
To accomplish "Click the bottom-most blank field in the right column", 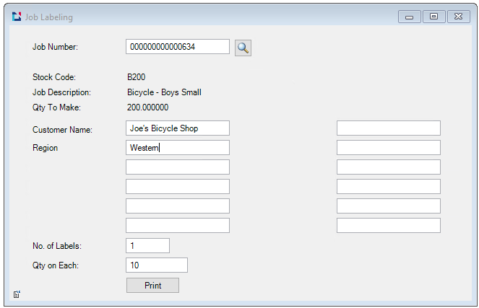I will click(x=389, y=225).
